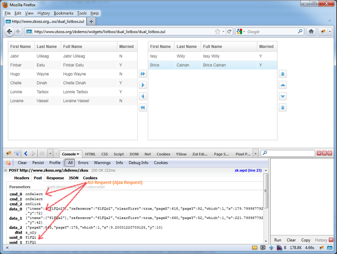
Task: Click the Firebug icon in the navigation toolbar
Action: click(323, 32)
